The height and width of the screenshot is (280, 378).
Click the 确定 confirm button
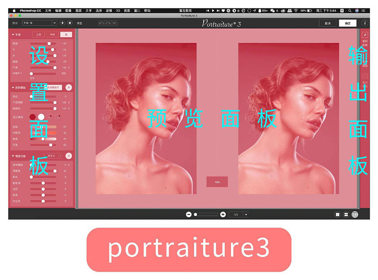(348, 23)
